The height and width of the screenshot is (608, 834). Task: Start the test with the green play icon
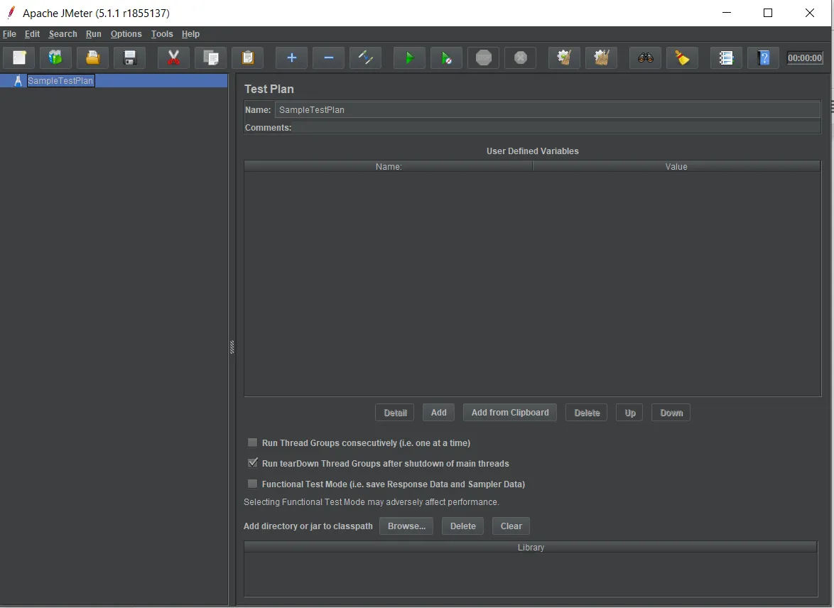pyautogui.click(x=409, y=58)
